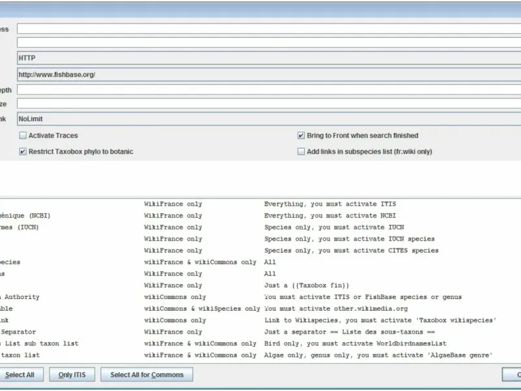This screenshot has height=391, width=521.
Task: Toggle Bring to Front when search finished
Action: click(301, 136)
